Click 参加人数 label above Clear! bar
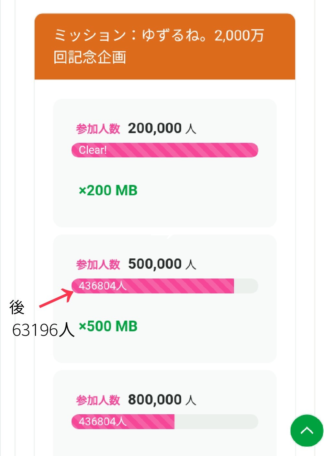The image size is (324, 456). (x=98, y=129)
